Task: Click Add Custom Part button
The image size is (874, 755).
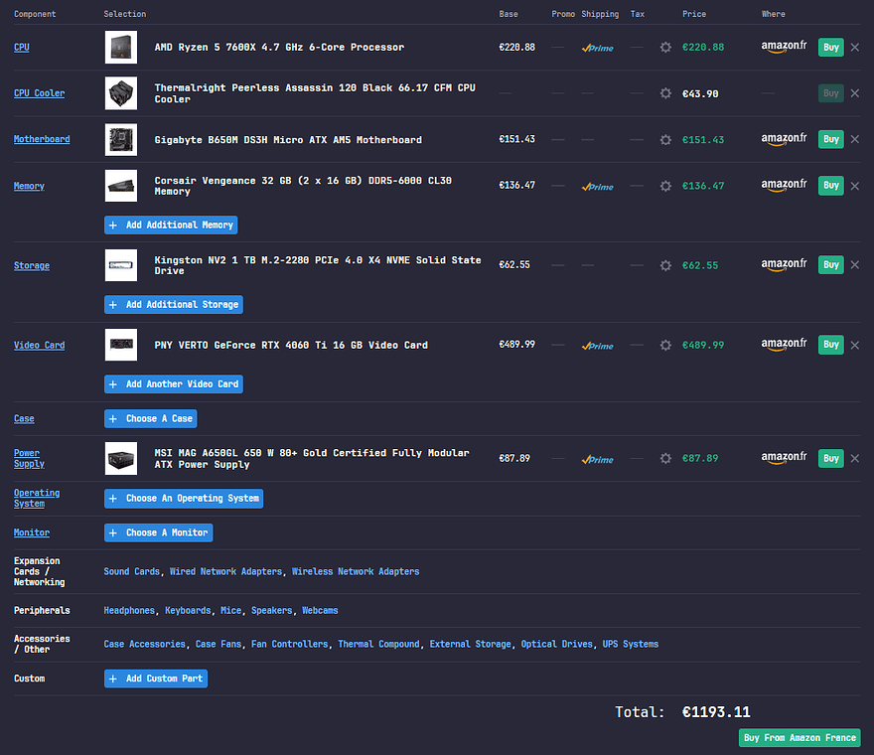Action: point(156,679)
